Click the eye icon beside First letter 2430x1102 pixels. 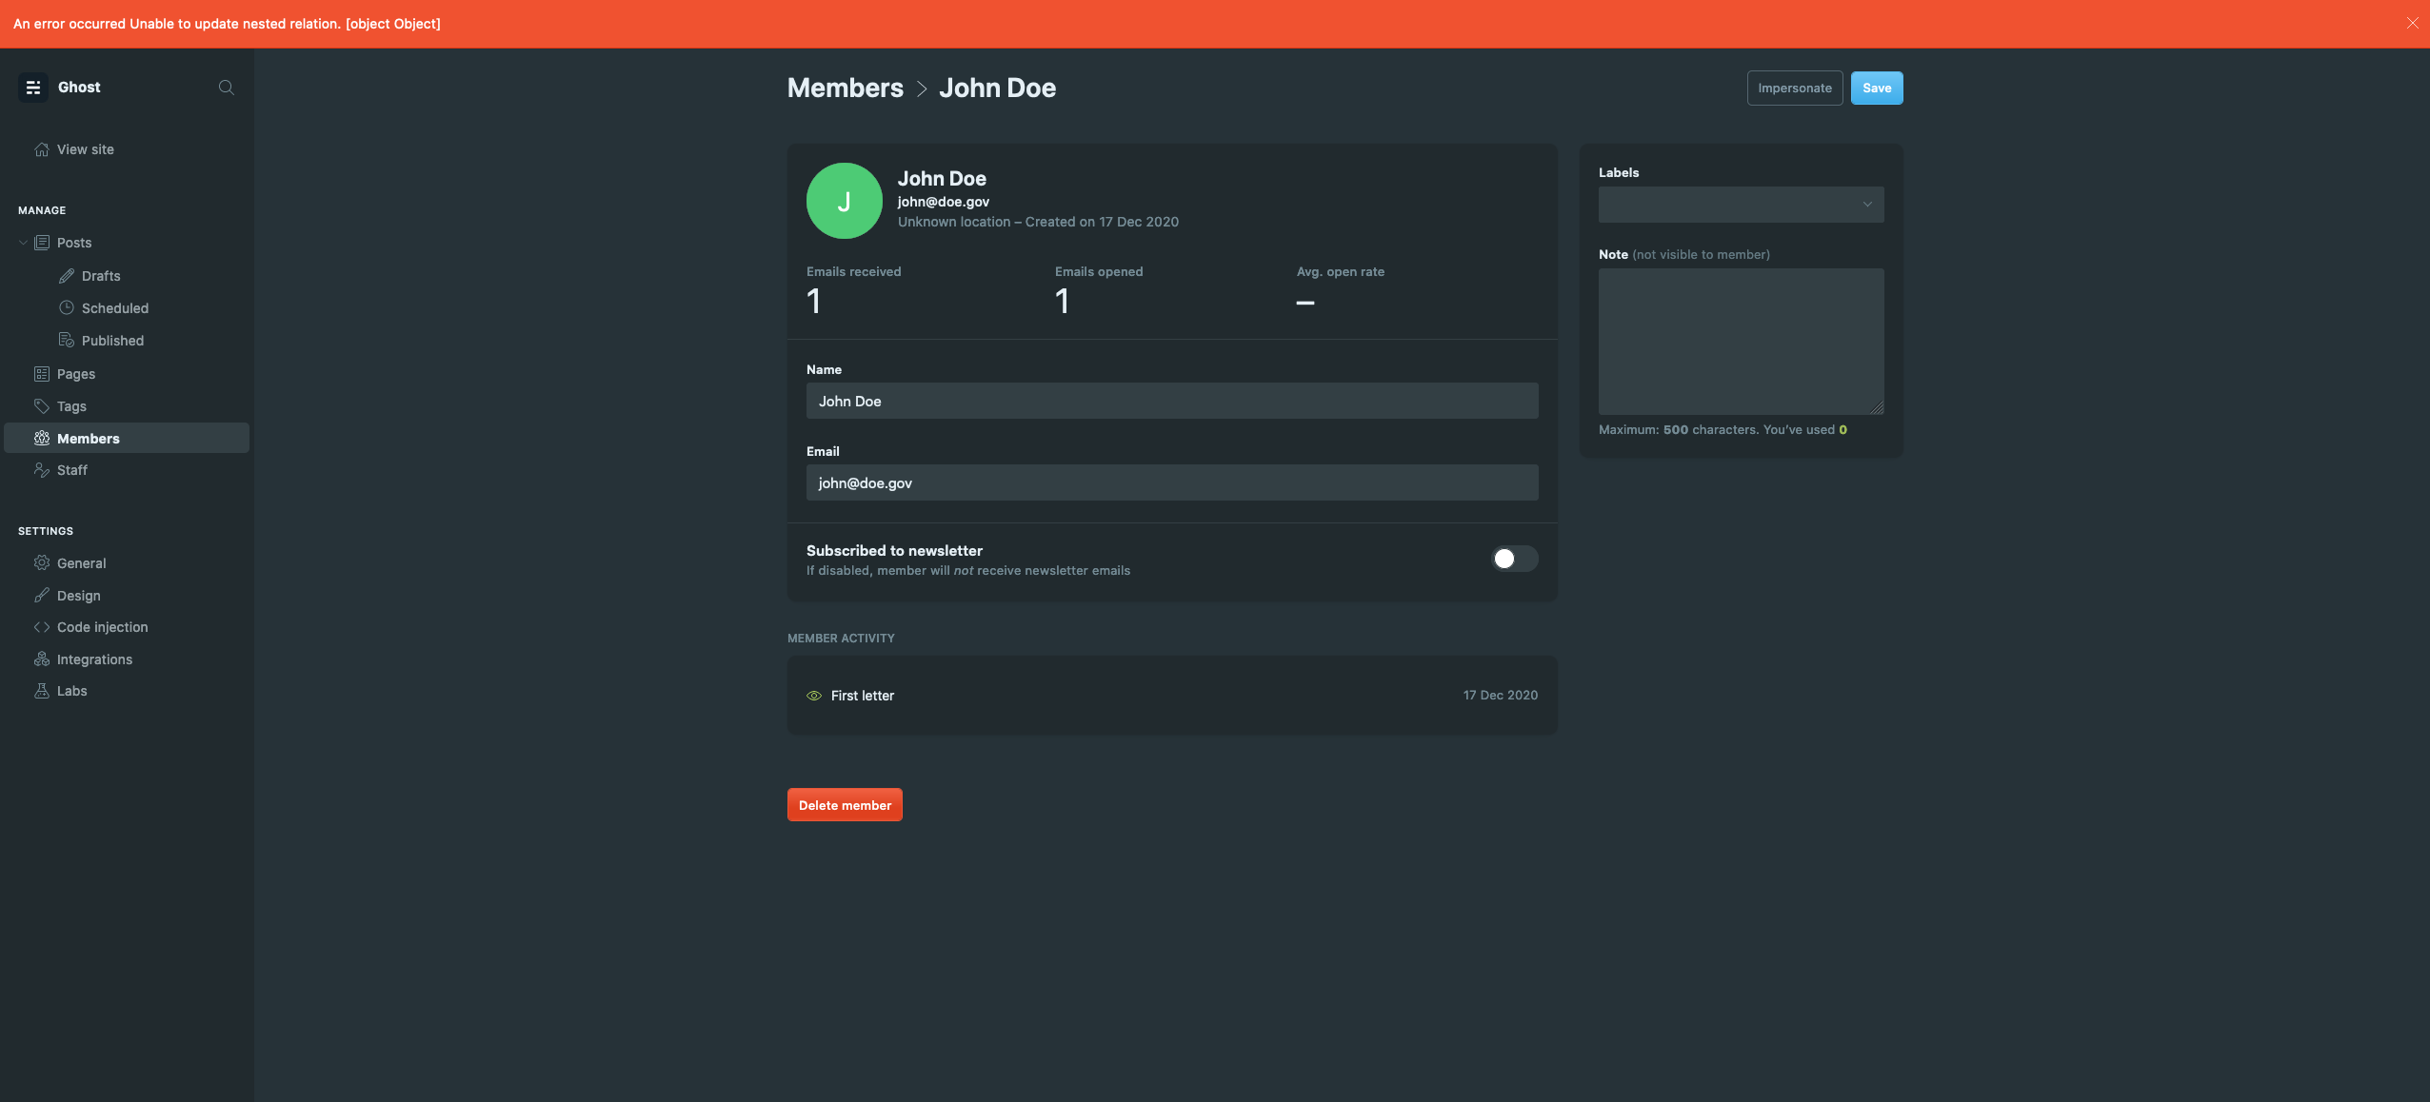814,695
